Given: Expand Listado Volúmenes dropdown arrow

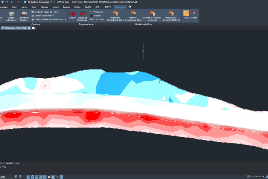Looking at the screenshot, I should (x=54, y=16).
